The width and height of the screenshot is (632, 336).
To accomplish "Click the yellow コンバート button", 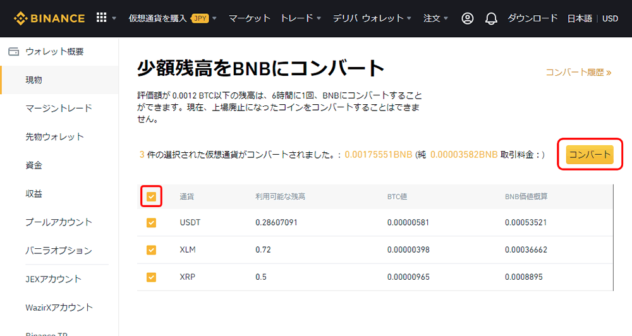I will [x=590, y=155].
